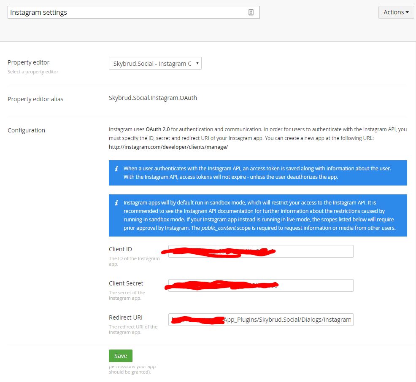Select the Skybrud.Social.Instagram.OAuth alias text
This screenshot has width=416, height=382.
(153, 98)
